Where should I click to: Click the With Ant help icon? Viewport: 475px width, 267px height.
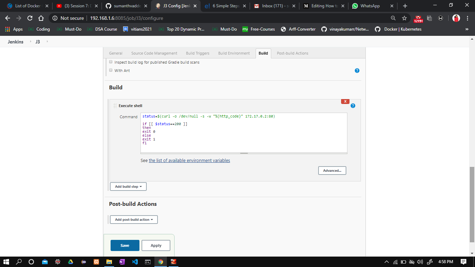pyautogui.click(x=357, y=70)
